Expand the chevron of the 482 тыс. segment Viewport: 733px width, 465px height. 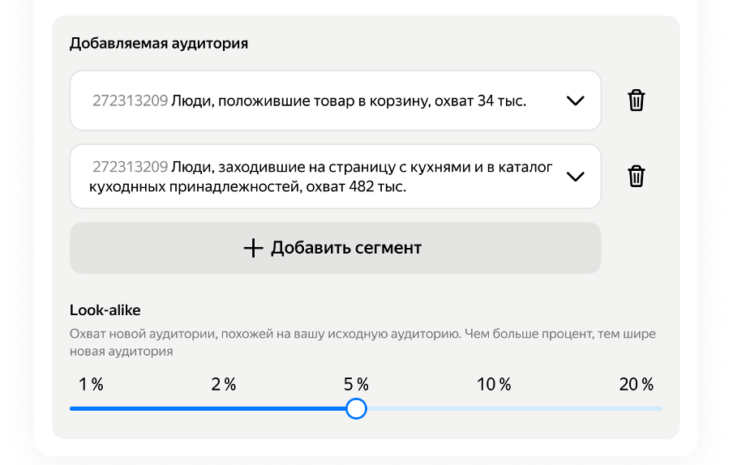click(575, 177)
